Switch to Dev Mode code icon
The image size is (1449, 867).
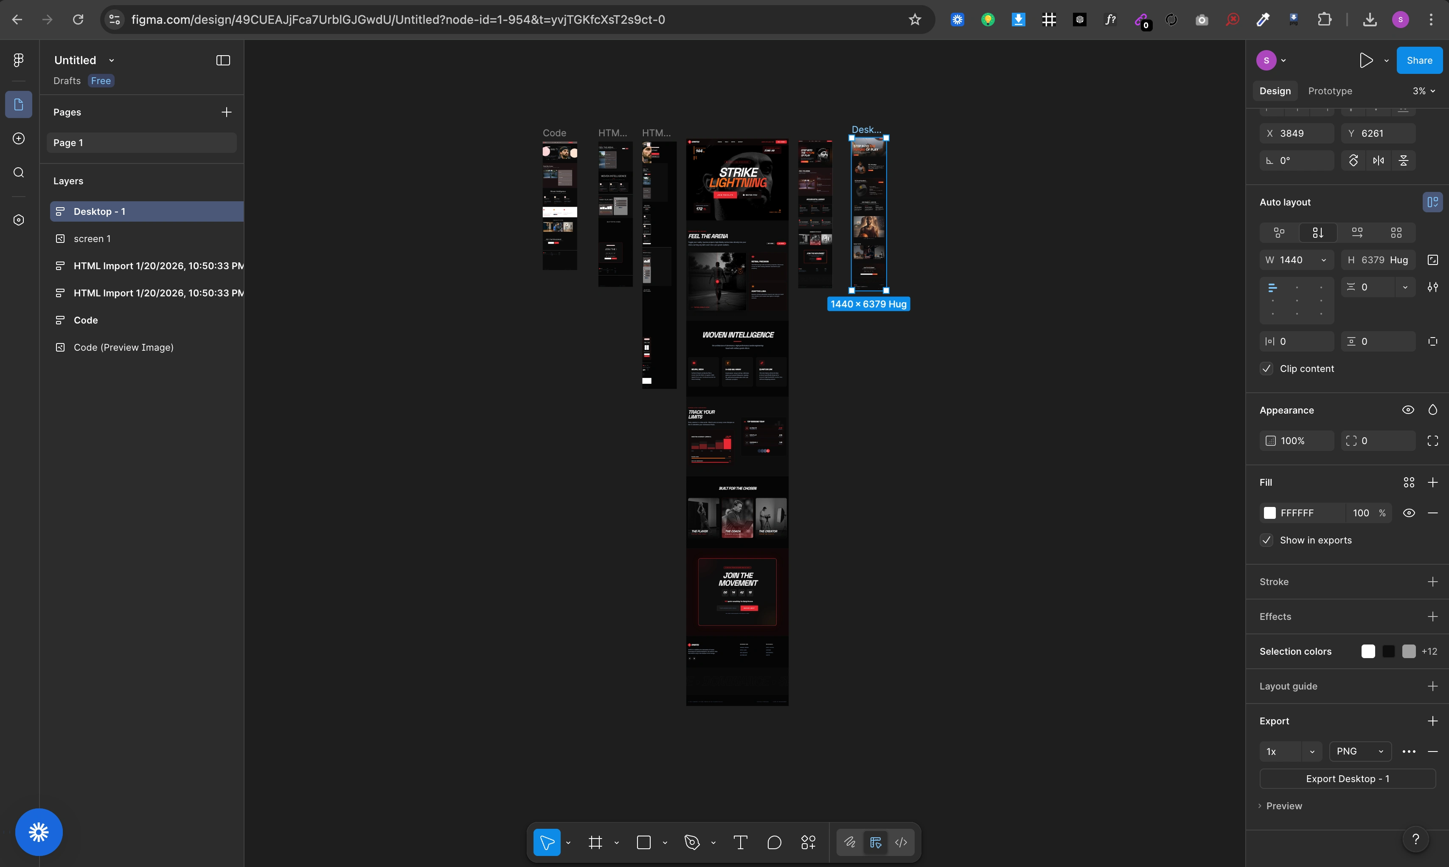tap(901, 842)
